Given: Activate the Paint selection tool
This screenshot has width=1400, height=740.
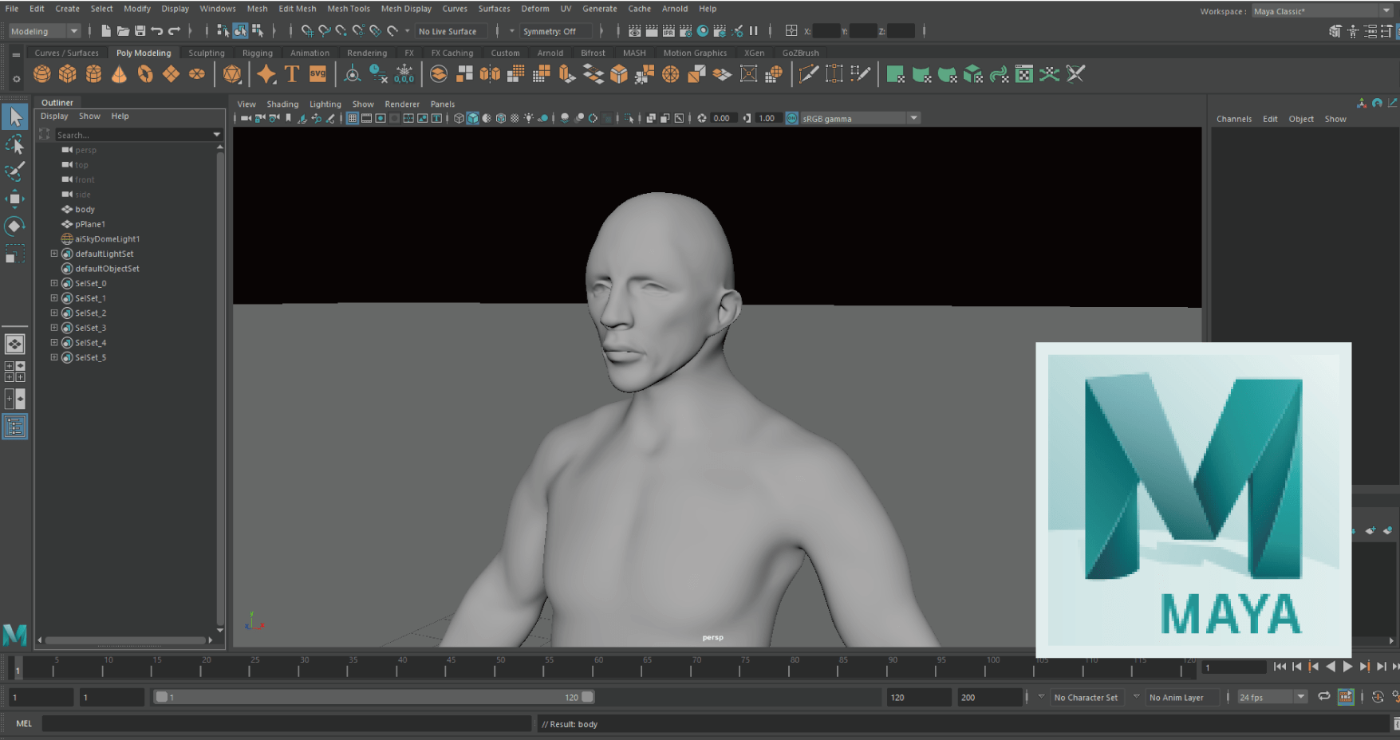Looking at the screenshot, I should tap(14, 171).
